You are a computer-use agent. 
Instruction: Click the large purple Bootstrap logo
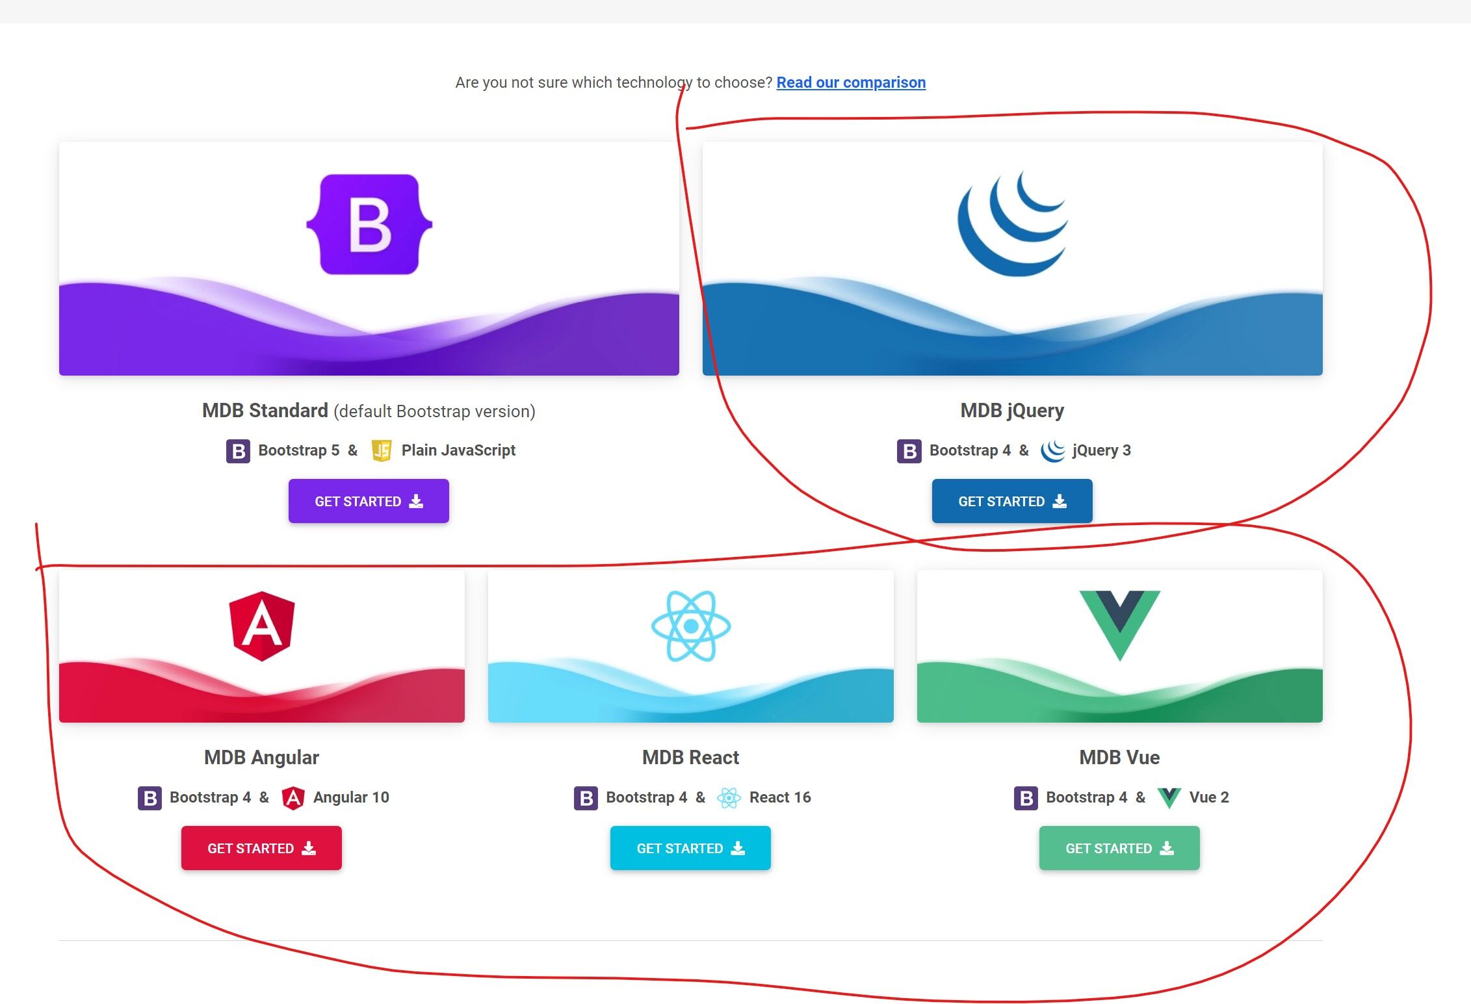[369, 224]
